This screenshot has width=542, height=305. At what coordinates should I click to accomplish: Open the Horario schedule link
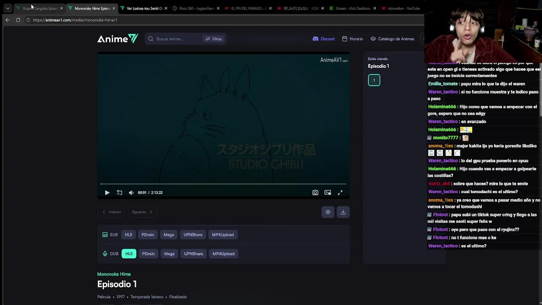(352, 39)
